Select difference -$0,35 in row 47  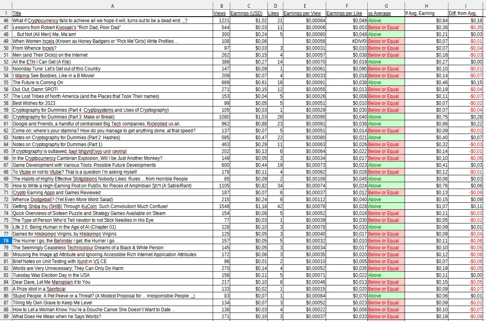tap(466, 27)
